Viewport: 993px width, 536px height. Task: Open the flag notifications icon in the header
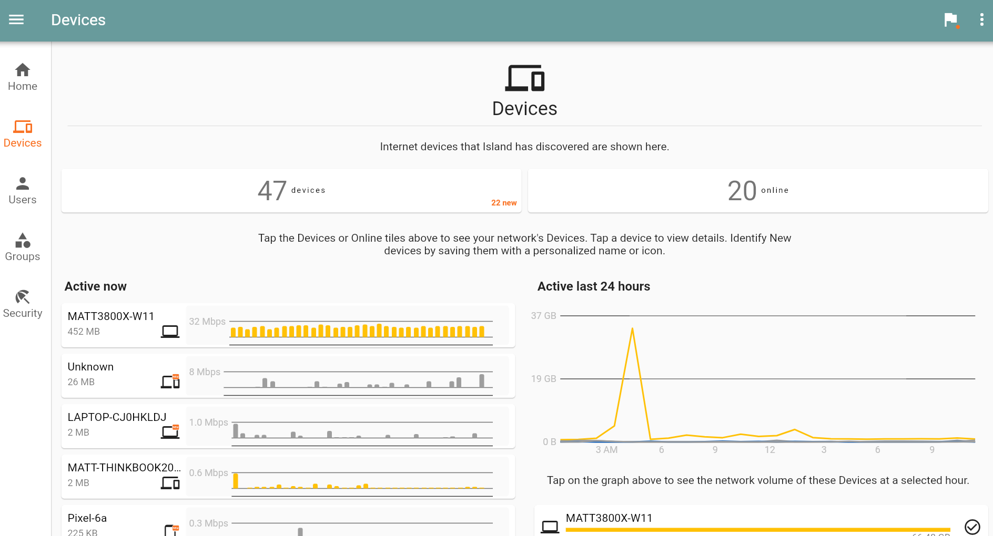951,20
